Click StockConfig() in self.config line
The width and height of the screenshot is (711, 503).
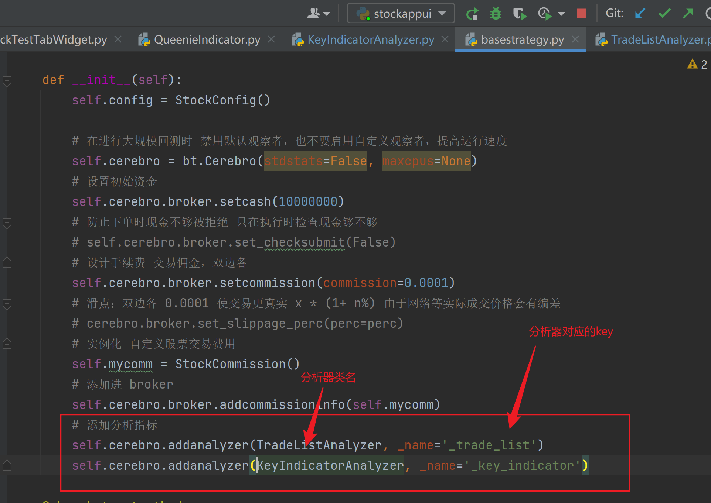click(223, 100)
